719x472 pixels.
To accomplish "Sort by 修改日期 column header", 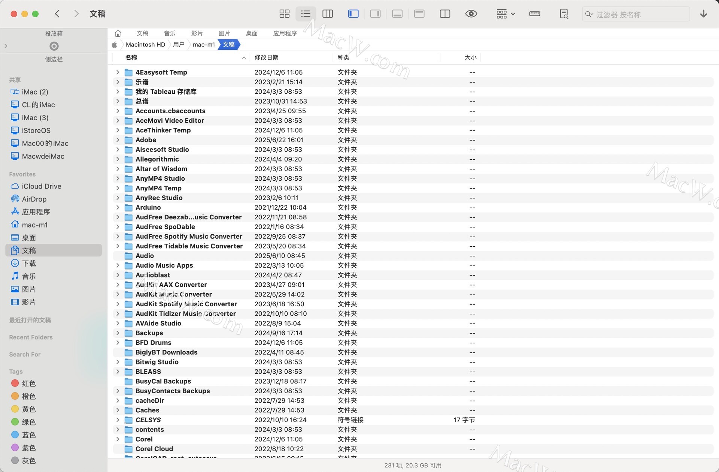I will click(266, 57).
